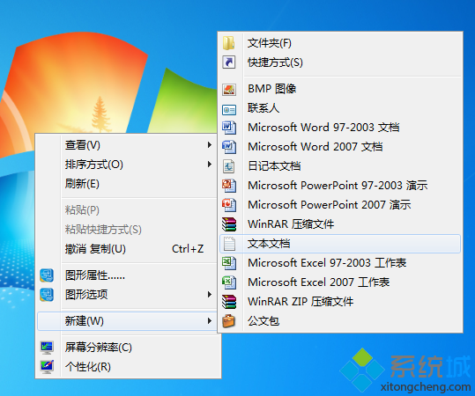Click the WinRAR ZIP 压缩文件 icon
This screenshot has width=475, height=396.
[x=229, y=302]
